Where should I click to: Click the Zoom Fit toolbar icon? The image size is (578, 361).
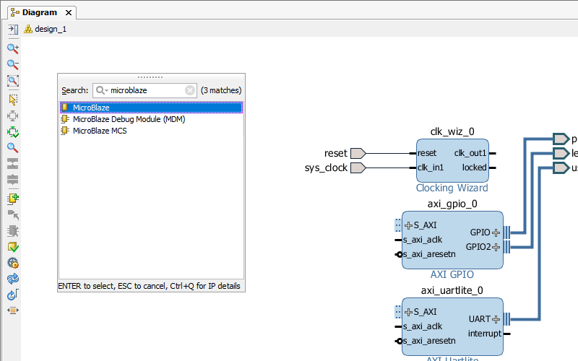[x=13, y=81]
